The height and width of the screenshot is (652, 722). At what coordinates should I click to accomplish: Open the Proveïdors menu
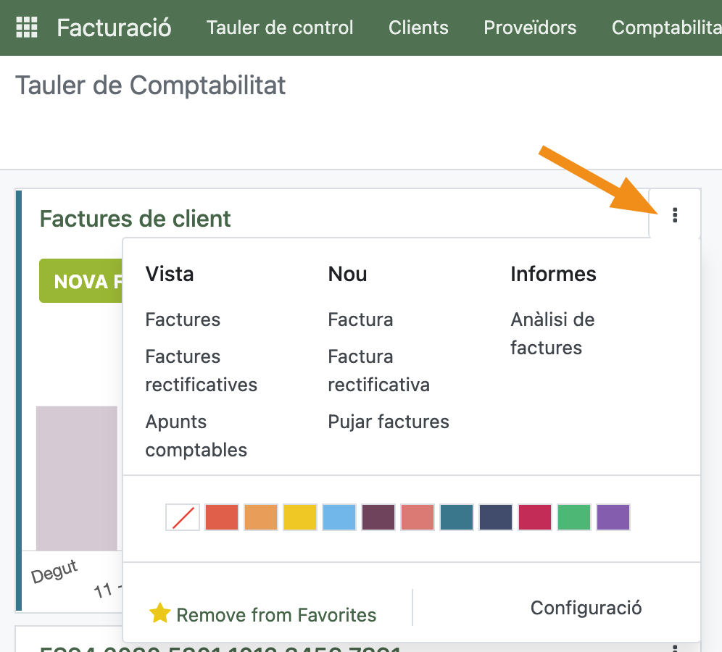pos(530,28)
